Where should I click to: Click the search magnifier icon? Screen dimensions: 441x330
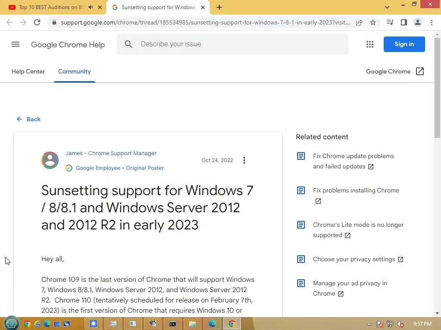click(128, 44)
